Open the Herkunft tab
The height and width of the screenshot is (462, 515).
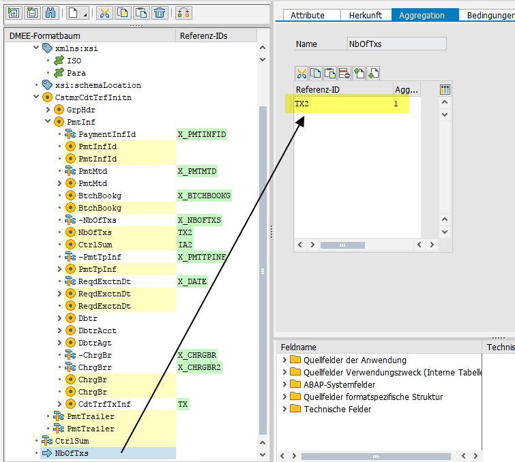366,15
